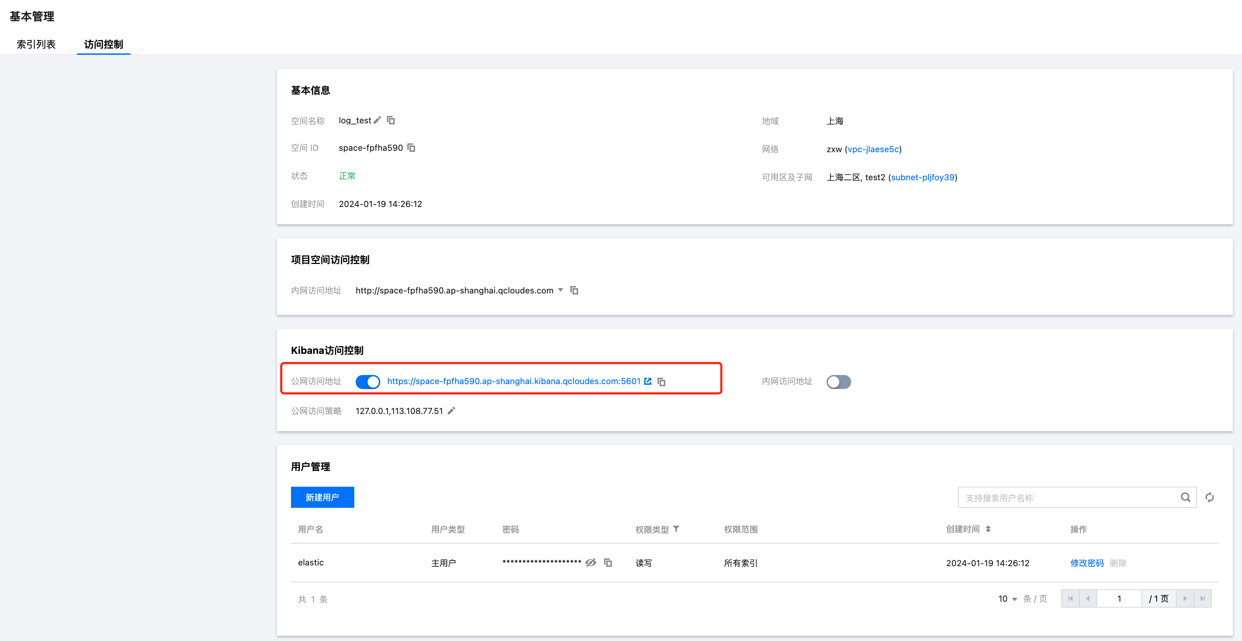This screenshot has height=641, width=1242.
Task: Click the 新建用户 button
Action: pyautogui.click(x=322, y=497)
